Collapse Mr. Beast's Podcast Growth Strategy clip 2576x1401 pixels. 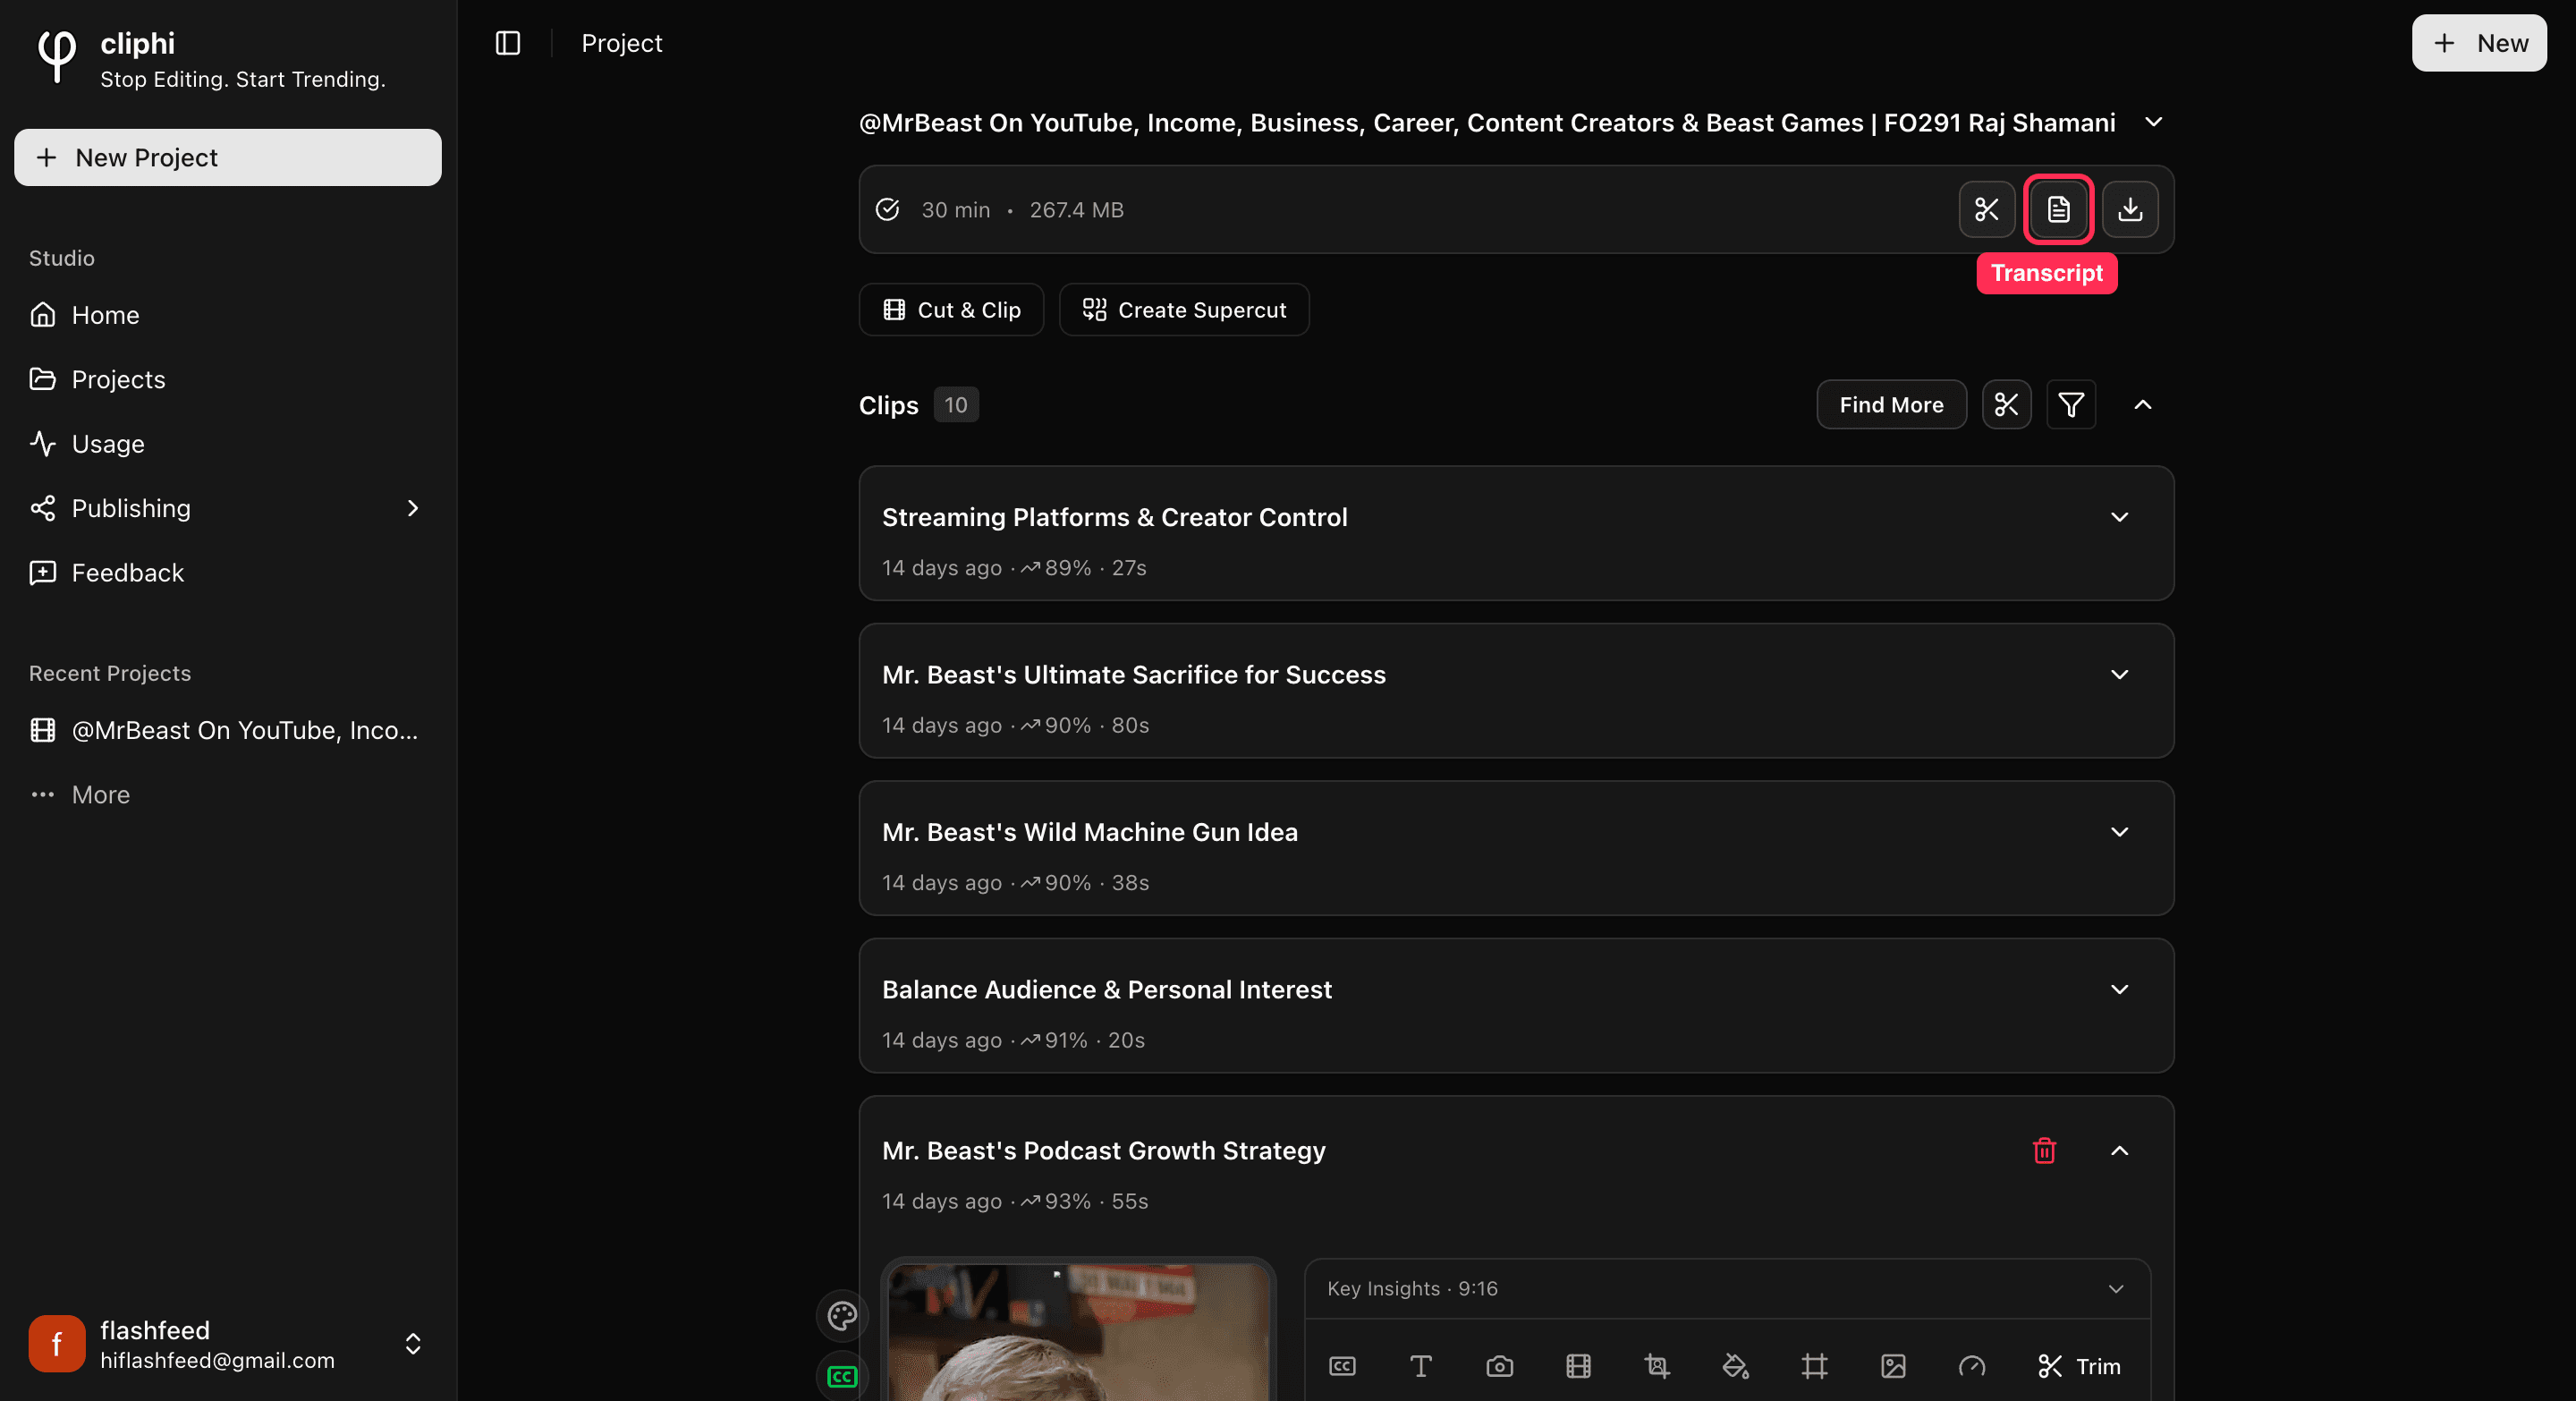pyautogui.click(x=2119, y=1151)
